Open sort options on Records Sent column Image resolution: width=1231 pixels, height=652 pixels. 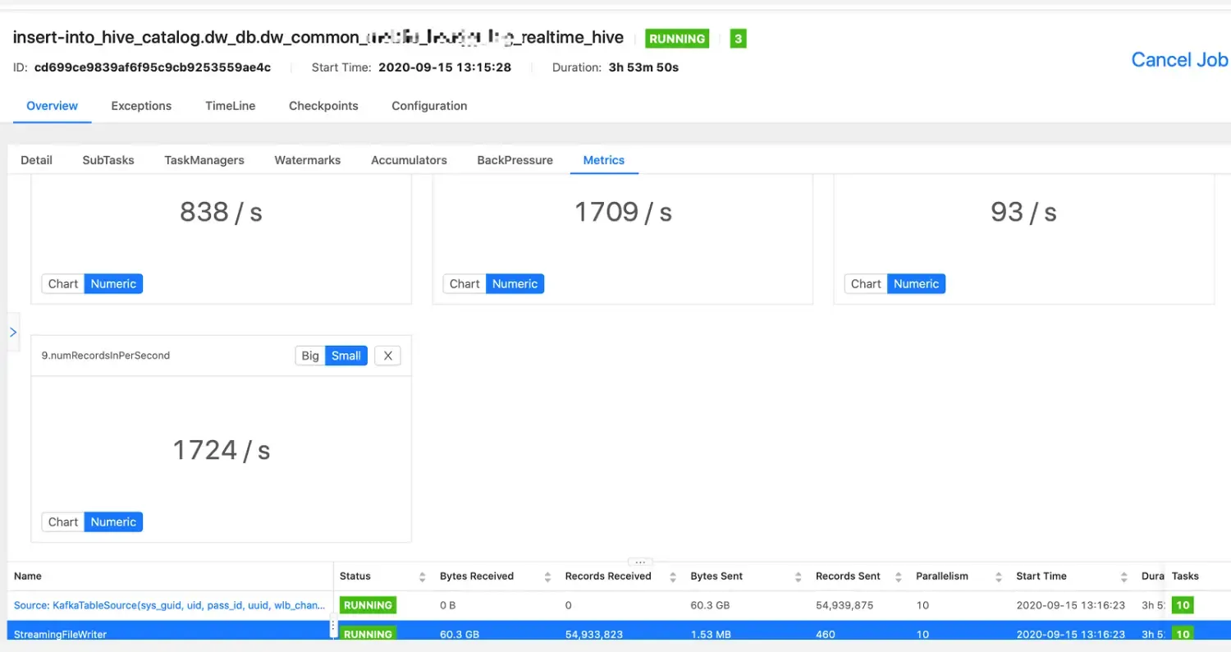[897, 576]
